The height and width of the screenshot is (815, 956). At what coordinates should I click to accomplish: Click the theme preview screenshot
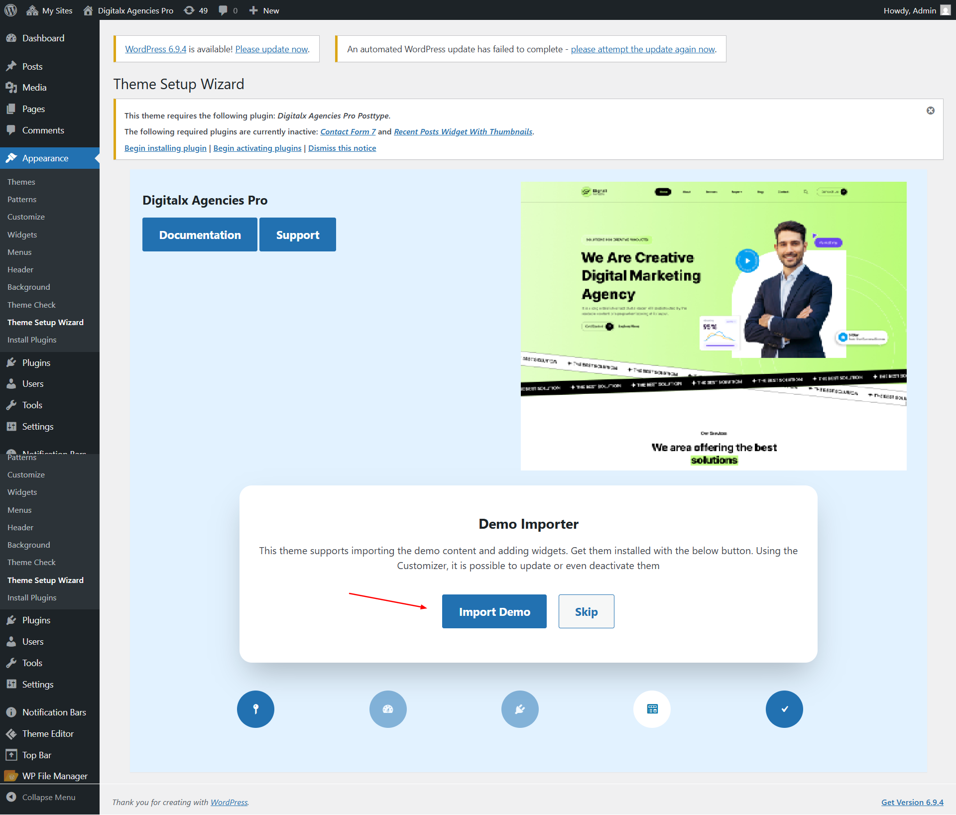pyautogui.click(x=714, y=326)
